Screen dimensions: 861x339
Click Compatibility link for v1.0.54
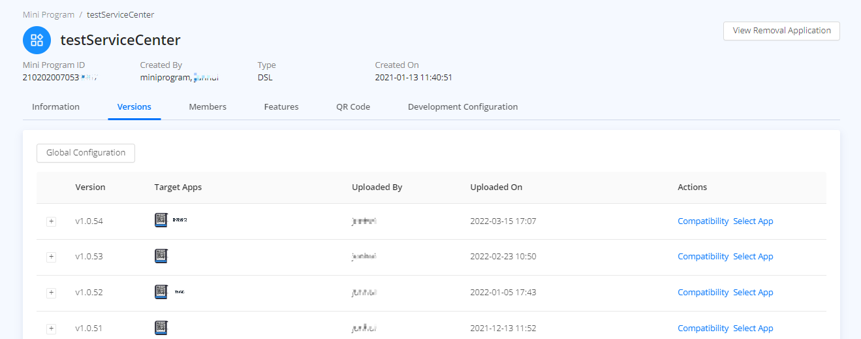703,221
